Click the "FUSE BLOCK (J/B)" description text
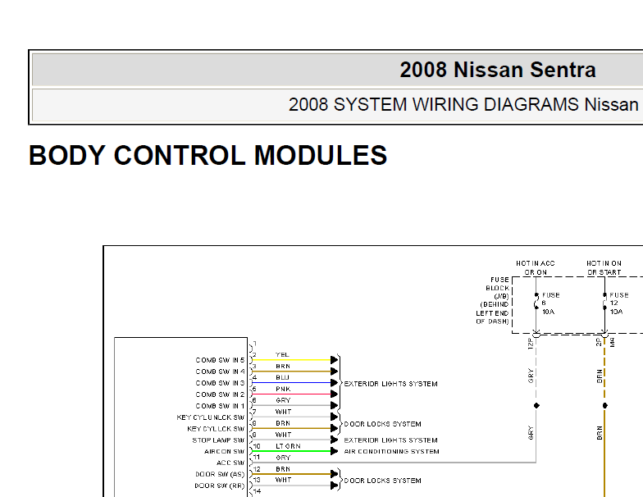This screenshot has height=497, width=643. (x=493, y=300)
